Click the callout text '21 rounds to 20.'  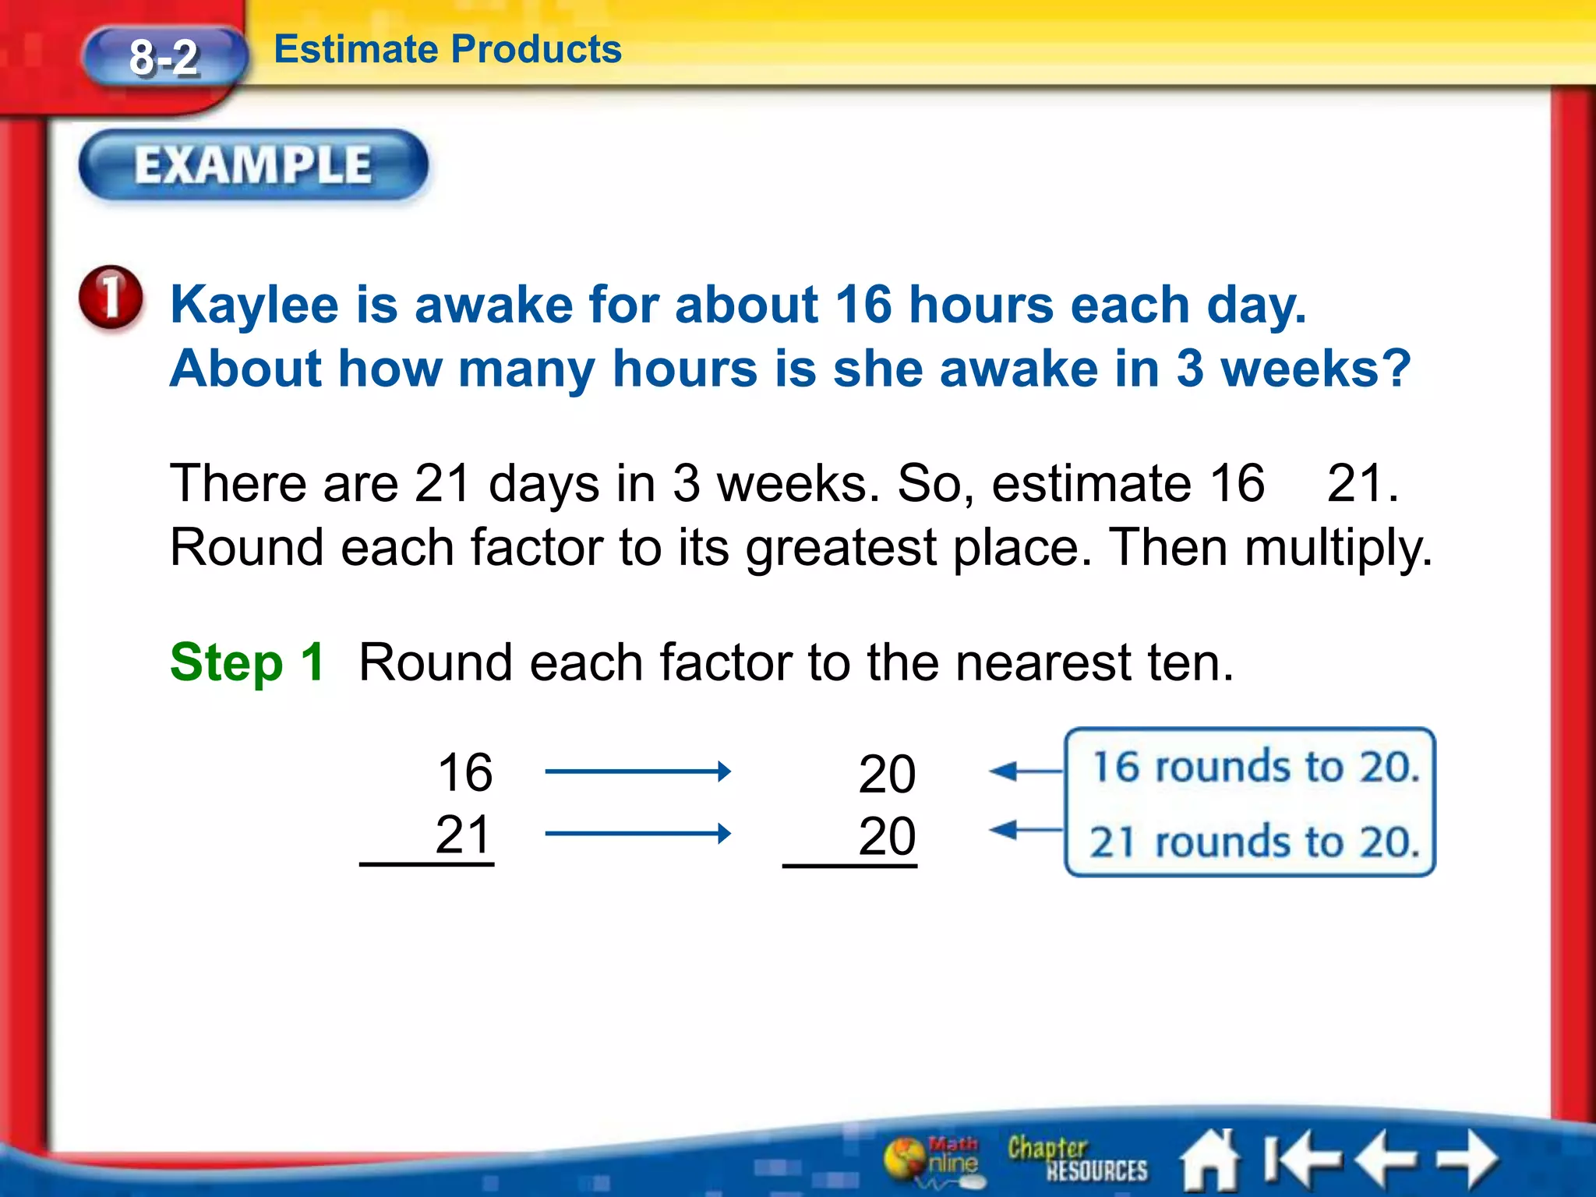pyautogui.click(x=1255, y=842)
